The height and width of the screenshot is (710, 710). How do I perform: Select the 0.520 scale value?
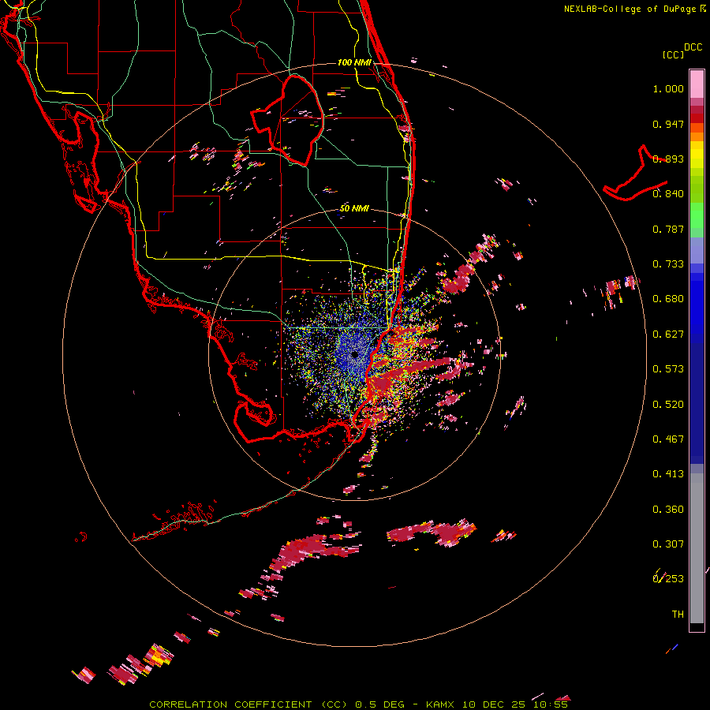click(668, 405)
